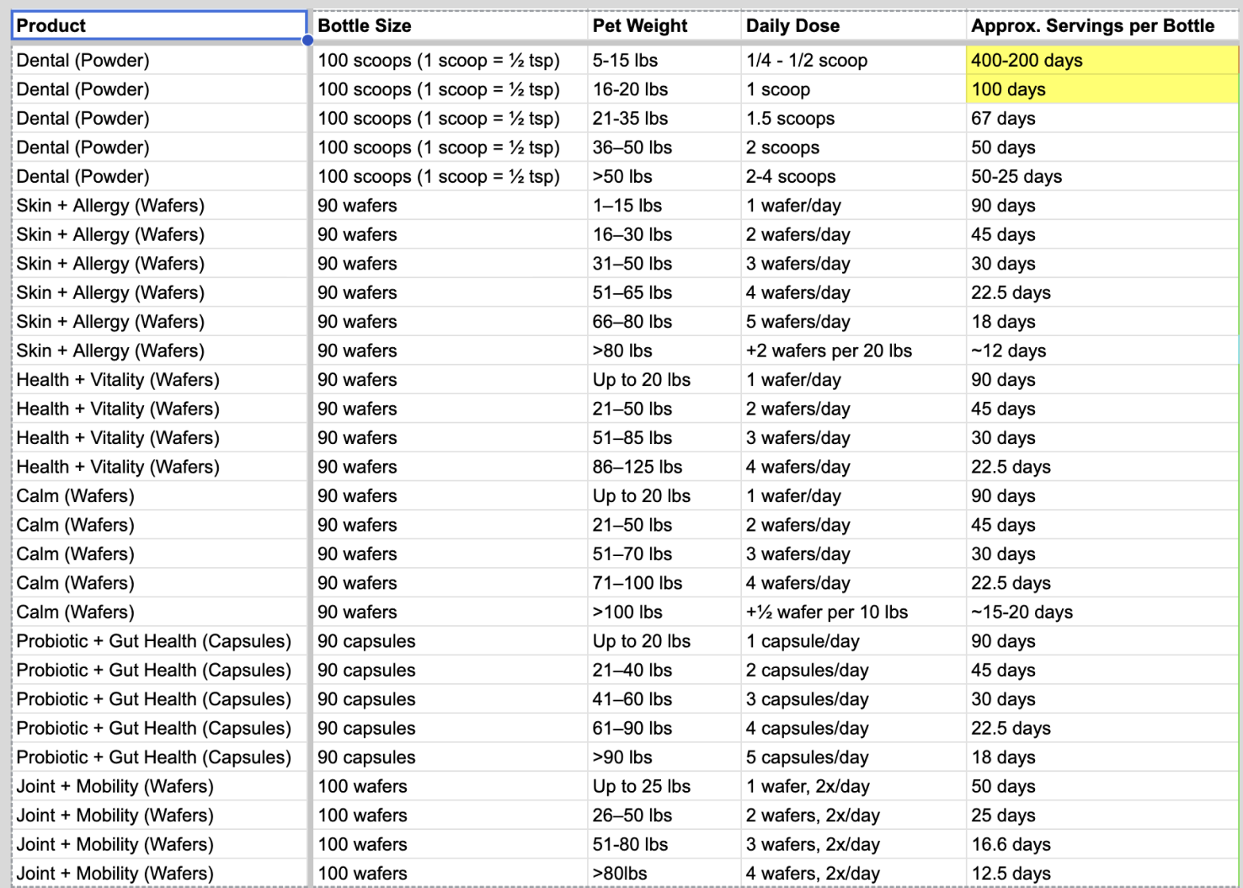Screen dimensions: 1243x888
Task: Click the highlighted "100 days" cell
Action: click(1102, 89)
